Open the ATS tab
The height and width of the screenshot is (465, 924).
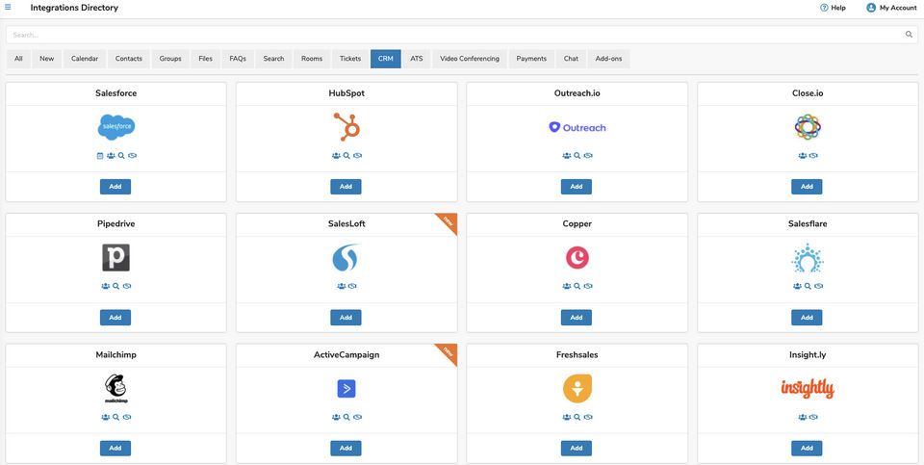(x=417, y=59)
